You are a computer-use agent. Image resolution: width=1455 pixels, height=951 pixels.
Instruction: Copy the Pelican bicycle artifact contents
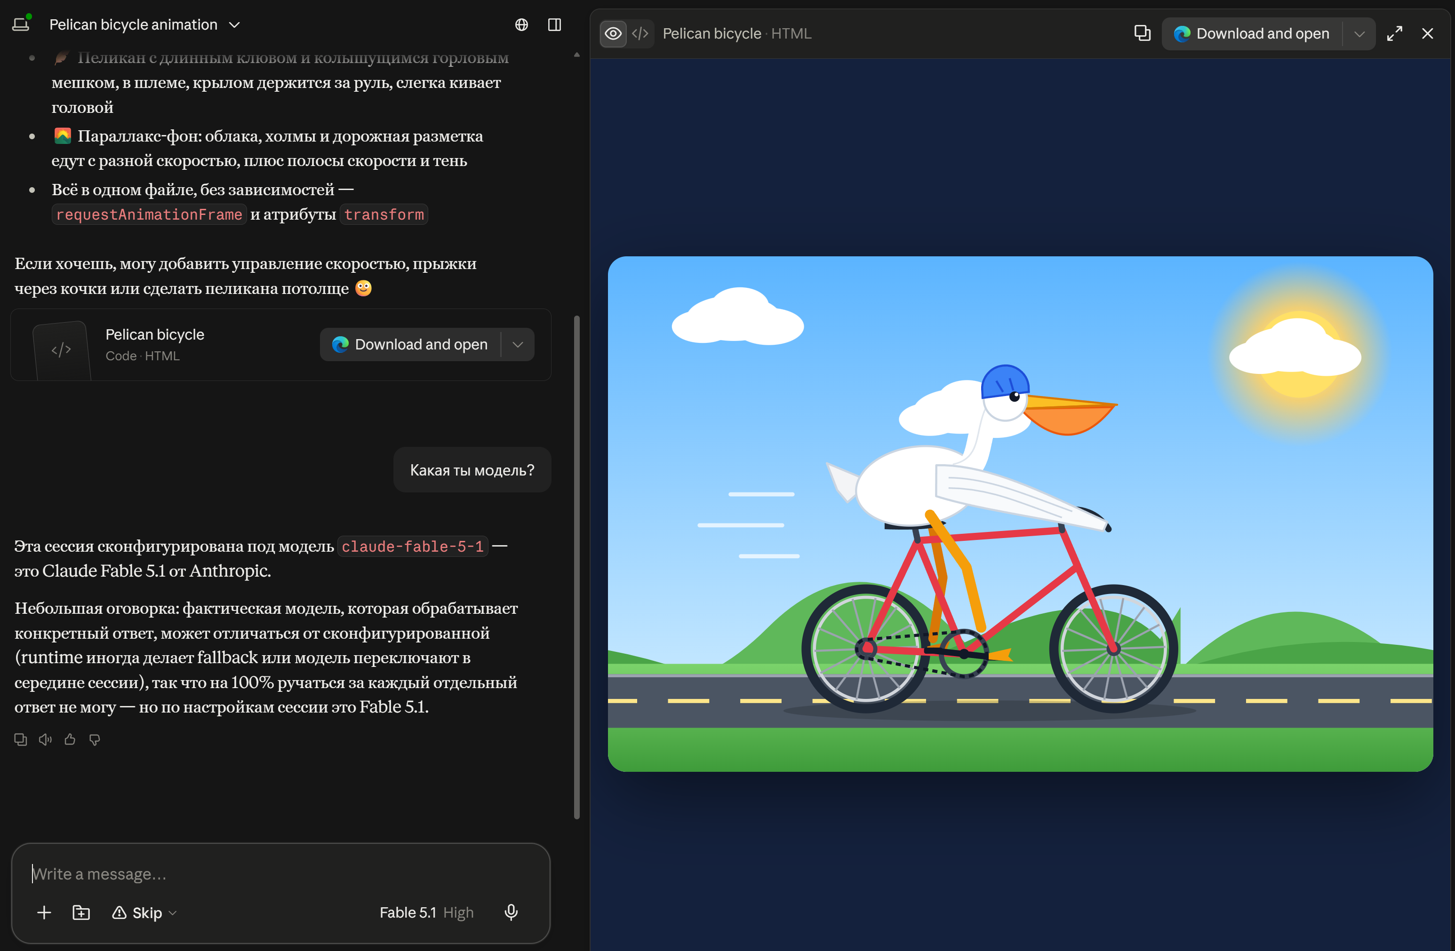tap(1142, 33)
